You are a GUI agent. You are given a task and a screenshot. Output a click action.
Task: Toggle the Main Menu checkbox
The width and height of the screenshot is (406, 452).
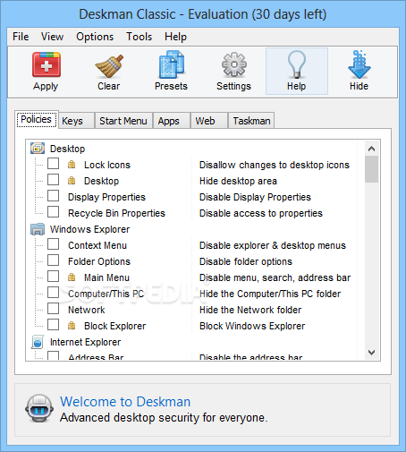pyautogui.click(x=53, y=277)
